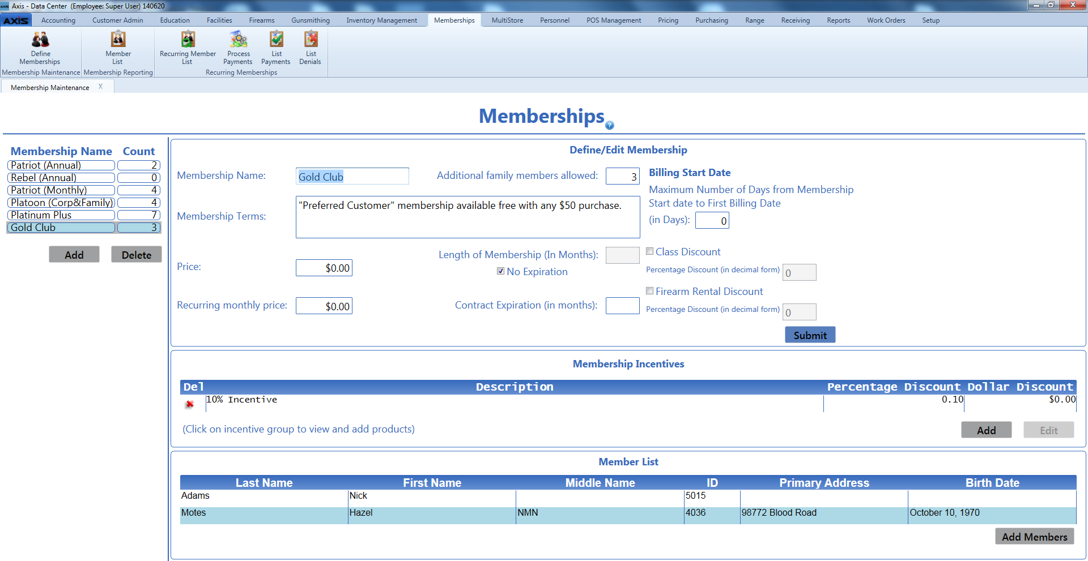Click the Class Discount percentage field

800,272
